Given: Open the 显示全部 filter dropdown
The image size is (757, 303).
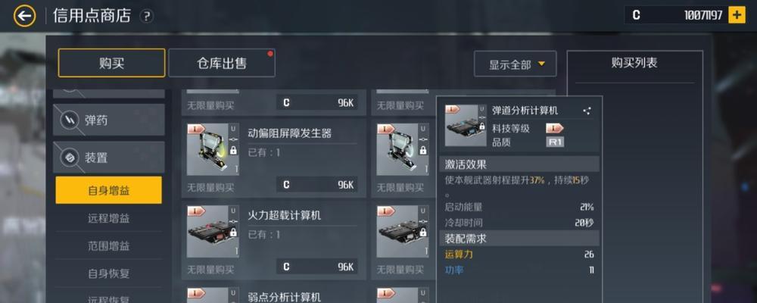Looking at the screenshot, I should click(x=515, y=64).
